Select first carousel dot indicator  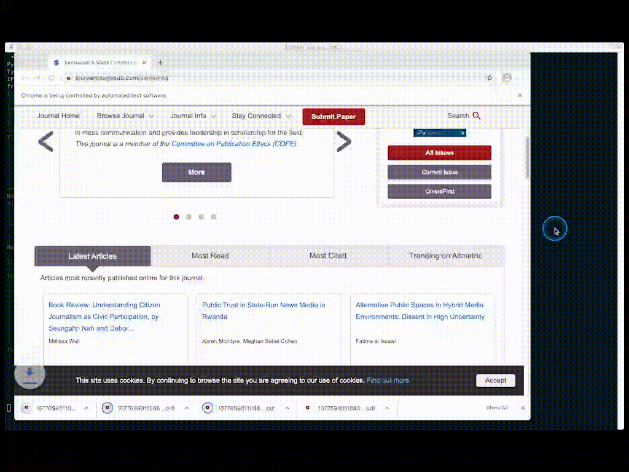[176, 217]
